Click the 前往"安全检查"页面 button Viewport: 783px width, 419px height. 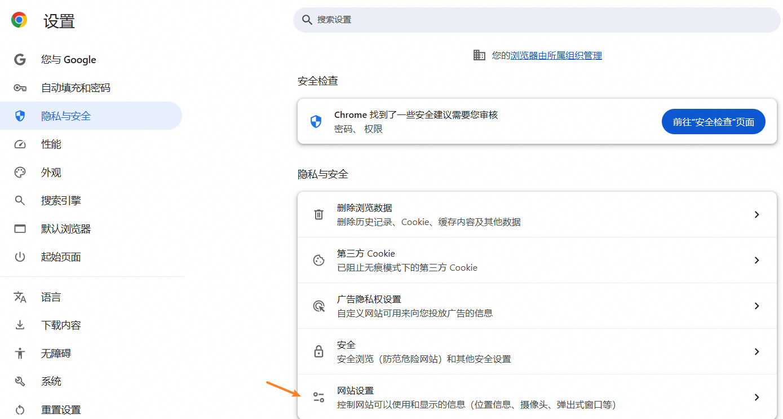coord(713,122)
